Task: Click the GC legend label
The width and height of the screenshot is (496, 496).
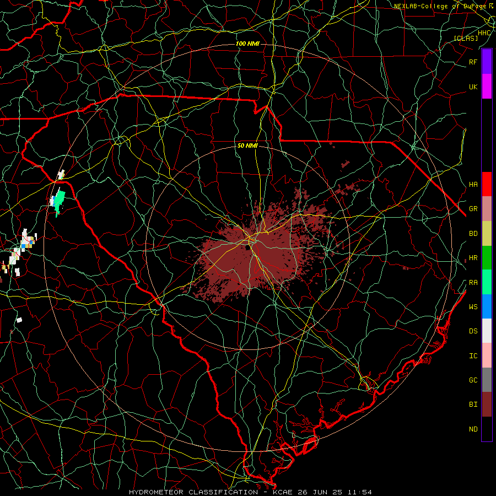Action: [473, 380]
